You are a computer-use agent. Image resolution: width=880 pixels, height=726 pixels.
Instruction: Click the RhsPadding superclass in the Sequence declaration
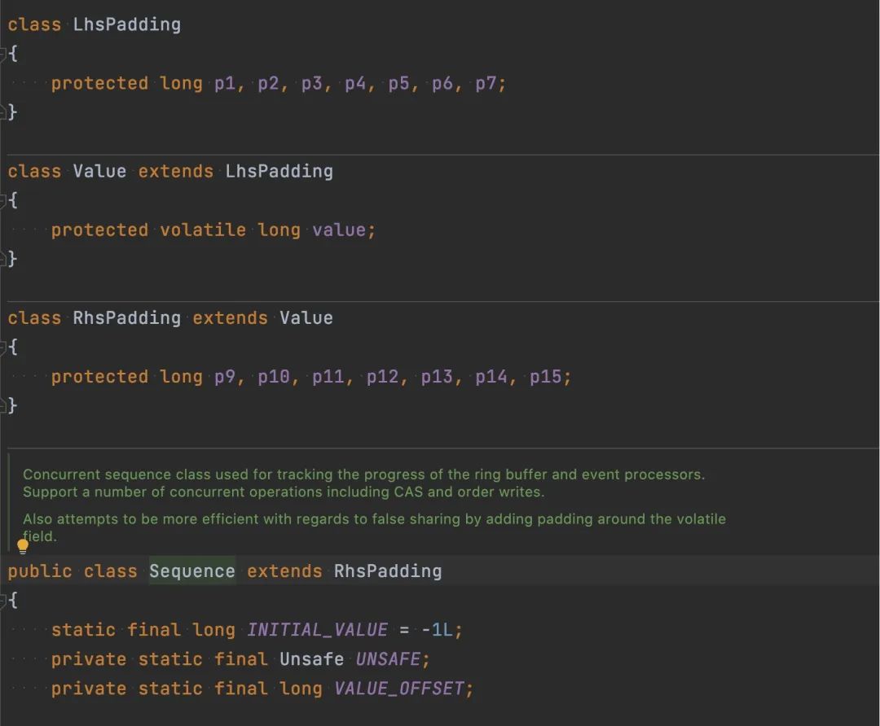[388, 571]
